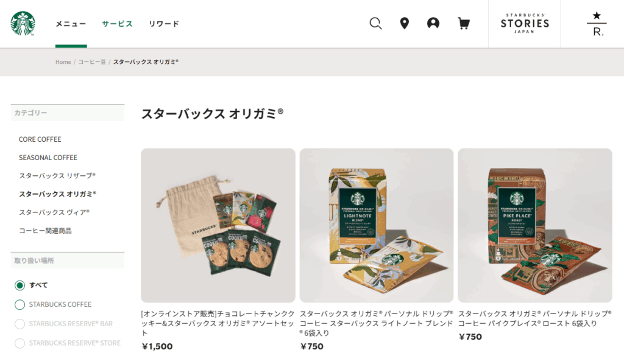Screen dimensions: 624x353
Task: Open the サービス navigation menu
Action: pos(117,24)
